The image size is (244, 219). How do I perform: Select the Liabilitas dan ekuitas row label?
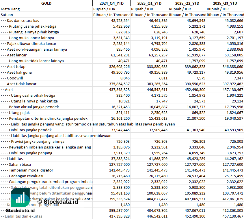23,216
